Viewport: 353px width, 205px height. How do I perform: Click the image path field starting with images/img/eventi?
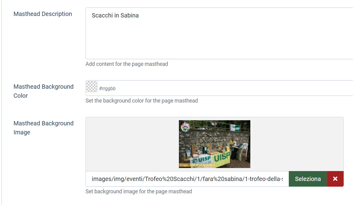(x=187, y=179)
